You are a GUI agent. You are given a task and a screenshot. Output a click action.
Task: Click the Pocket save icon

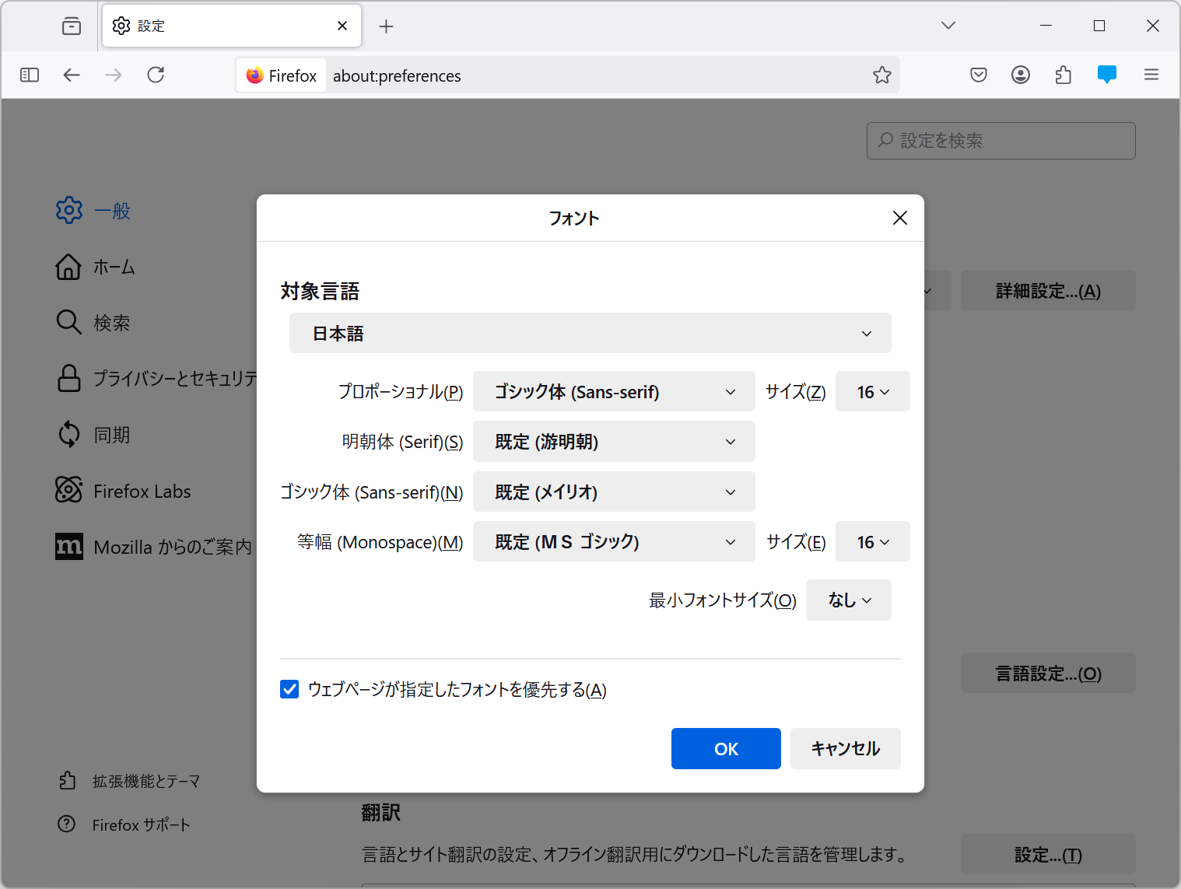(x=978, y=75)
